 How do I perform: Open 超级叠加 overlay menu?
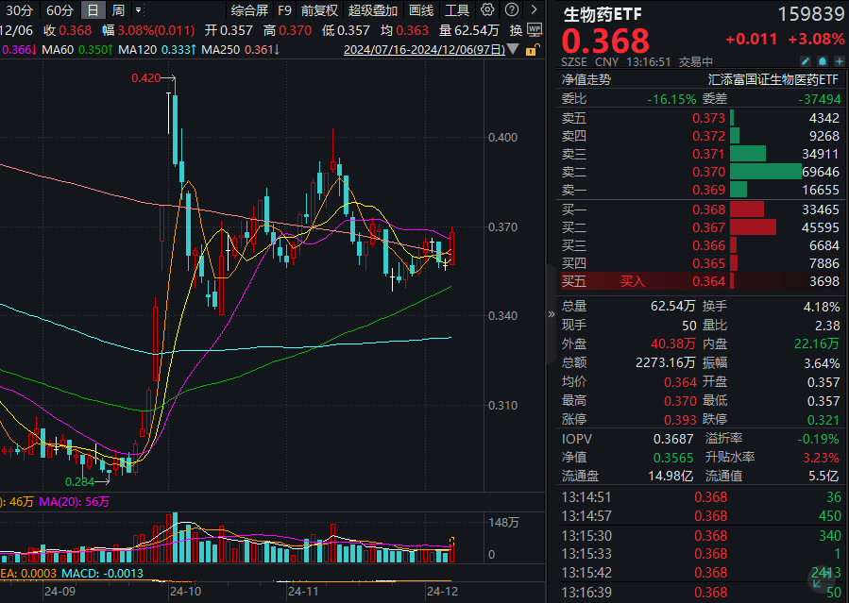(373, 10)
